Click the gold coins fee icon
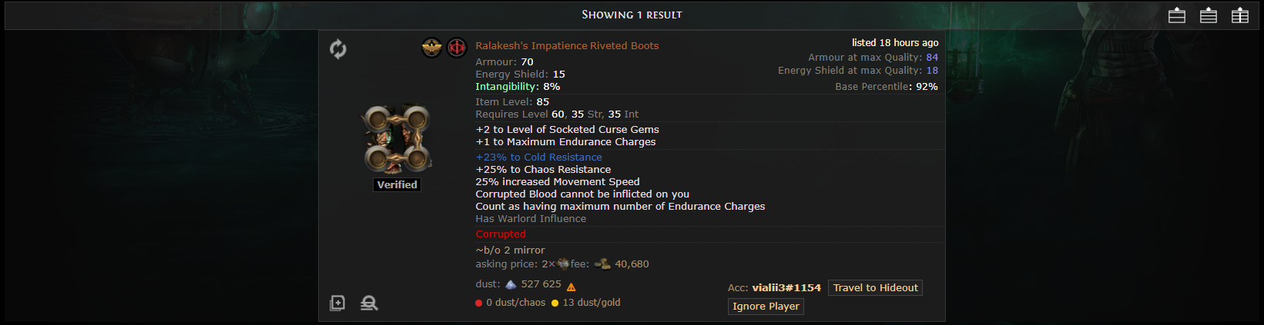This screenshot has width=1264, height=325. tap(602, 264)
